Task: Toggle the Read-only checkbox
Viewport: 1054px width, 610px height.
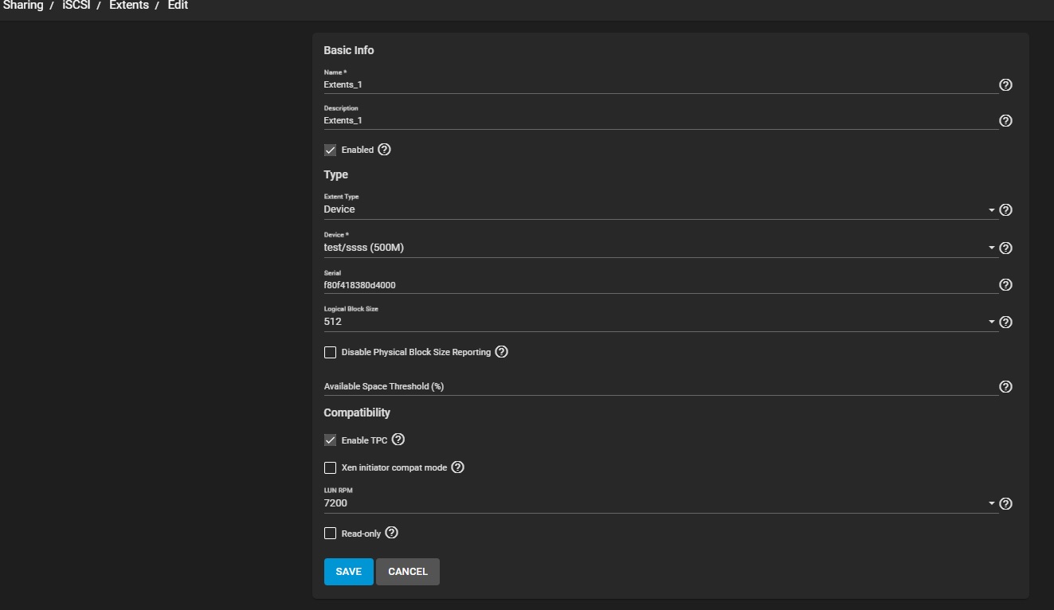Action: (x=330, y=534)
